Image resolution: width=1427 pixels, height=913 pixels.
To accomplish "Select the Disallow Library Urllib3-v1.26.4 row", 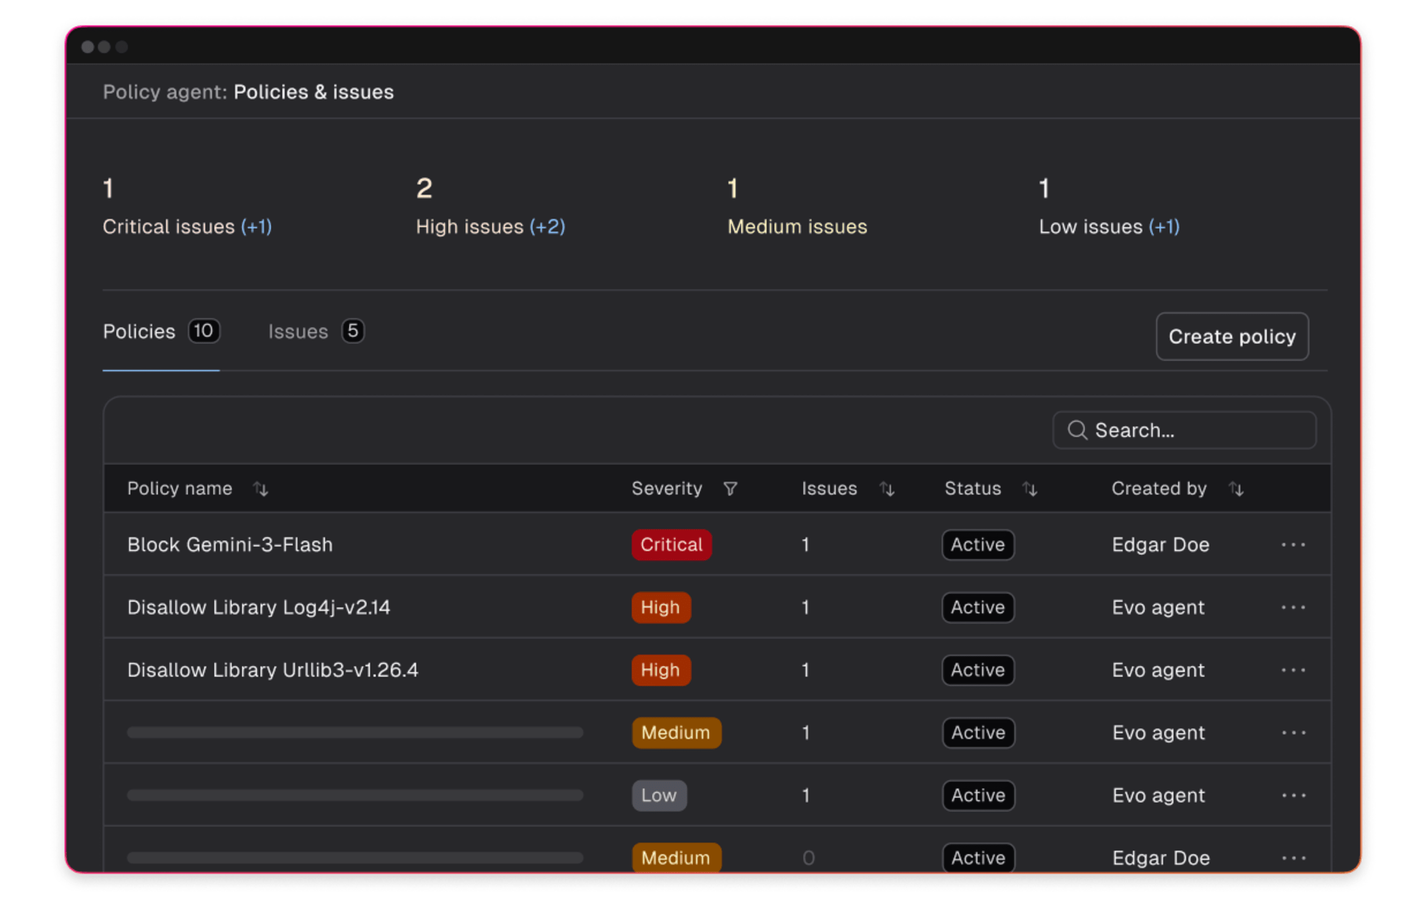I will (273, 671).
